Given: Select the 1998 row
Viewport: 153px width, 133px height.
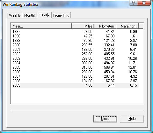Looking at the screenshot, I should click(75, 36).
